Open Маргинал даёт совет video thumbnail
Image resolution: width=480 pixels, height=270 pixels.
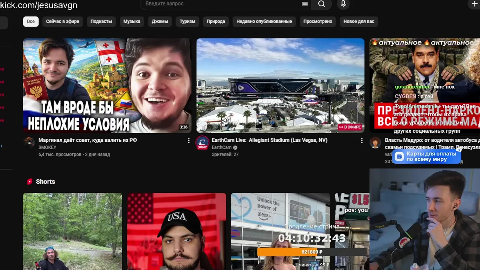click(x=107, y=85)
